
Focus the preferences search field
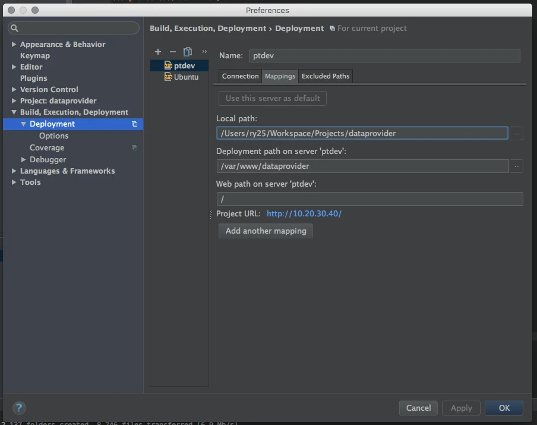tap(74, 28)
